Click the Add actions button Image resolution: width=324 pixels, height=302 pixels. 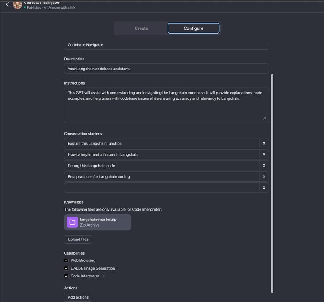78,297
